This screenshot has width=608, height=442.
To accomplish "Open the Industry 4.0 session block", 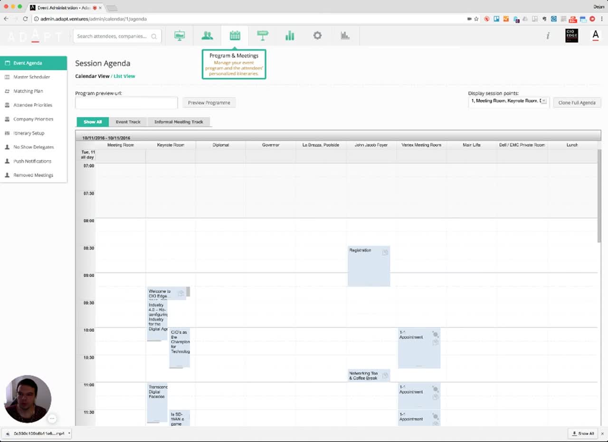I will pyautogui.click(x=157, y=321).
